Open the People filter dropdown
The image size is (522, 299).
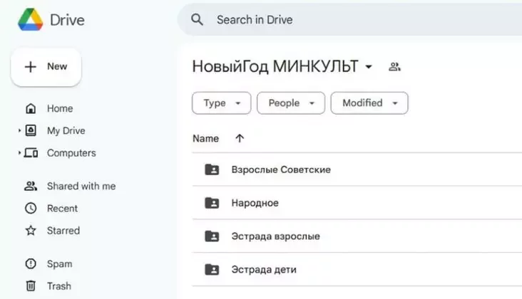pos(291,103)
